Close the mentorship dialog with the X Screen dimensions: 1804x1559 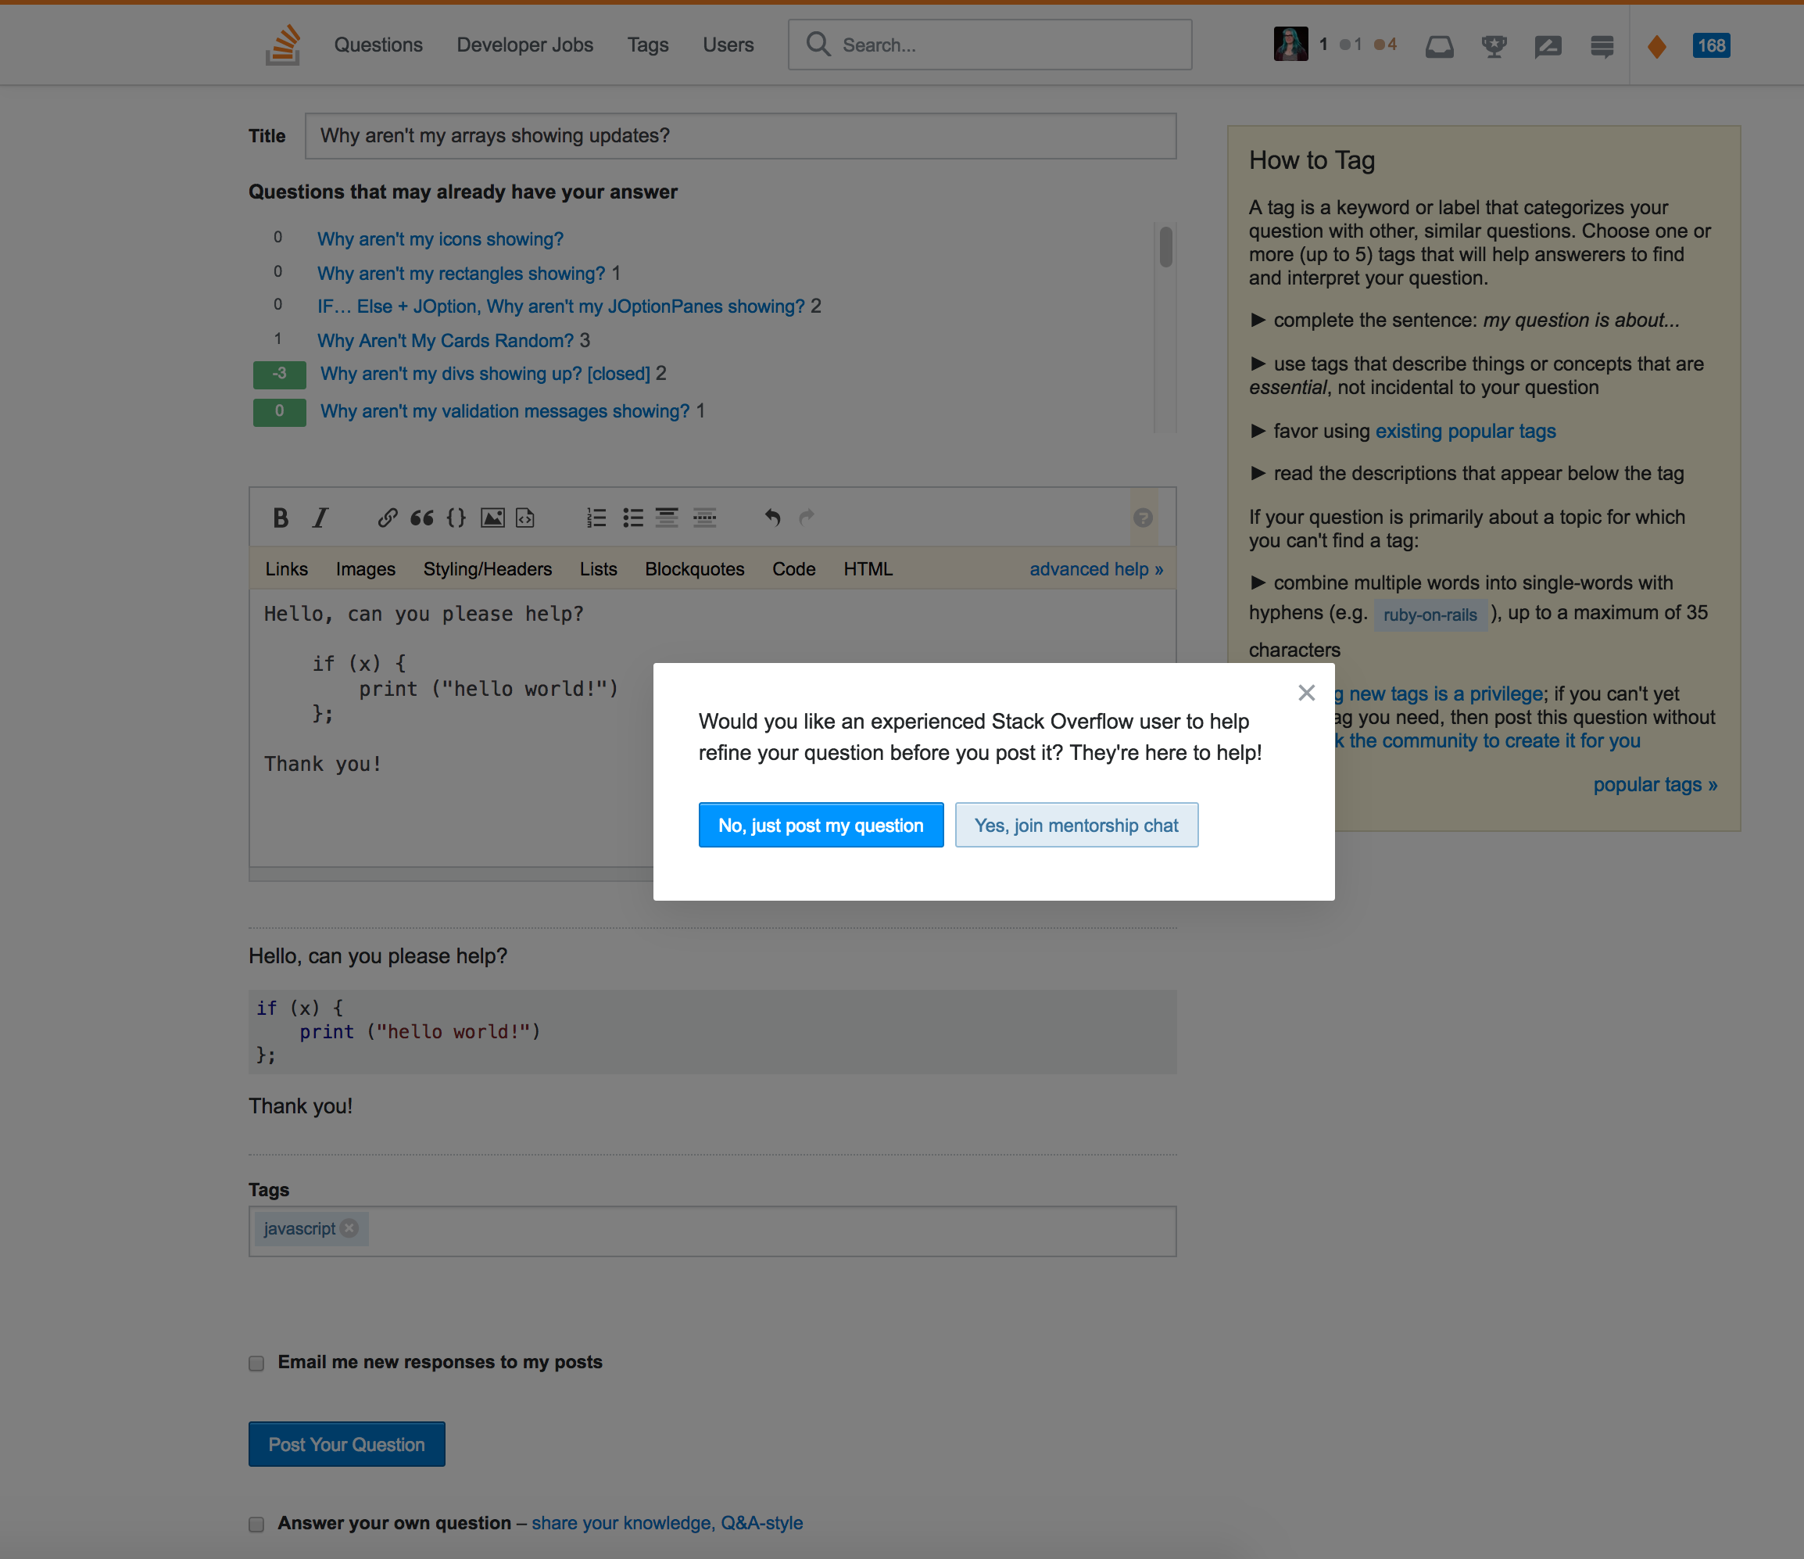pos(1306,693)
